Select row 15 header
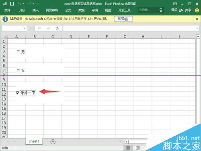The height and width of the screenshot is (151, 201). (4, 109)
